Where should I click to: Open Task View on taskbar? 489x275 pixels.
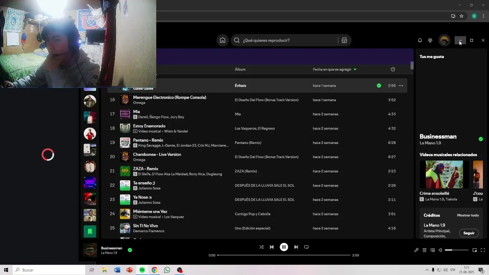pyautogui.click(x=92, y=270)
